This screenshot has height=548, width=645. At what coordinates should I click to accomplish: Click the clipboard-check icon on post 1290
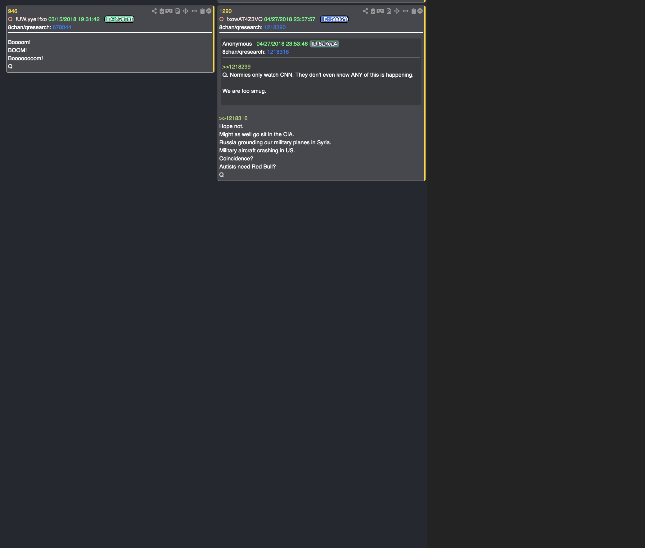tap(373, 11)
